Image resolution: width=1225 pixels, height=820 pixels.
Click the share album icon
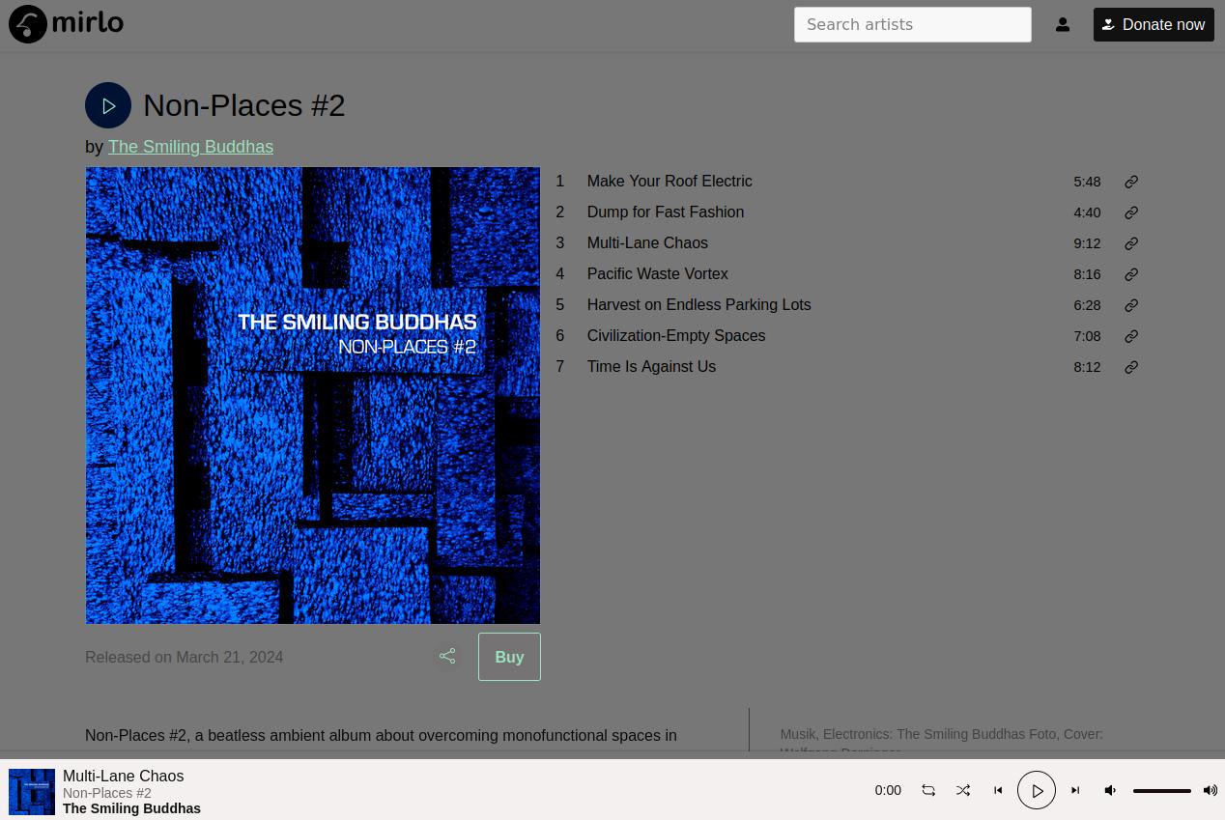tap(447, 657)
